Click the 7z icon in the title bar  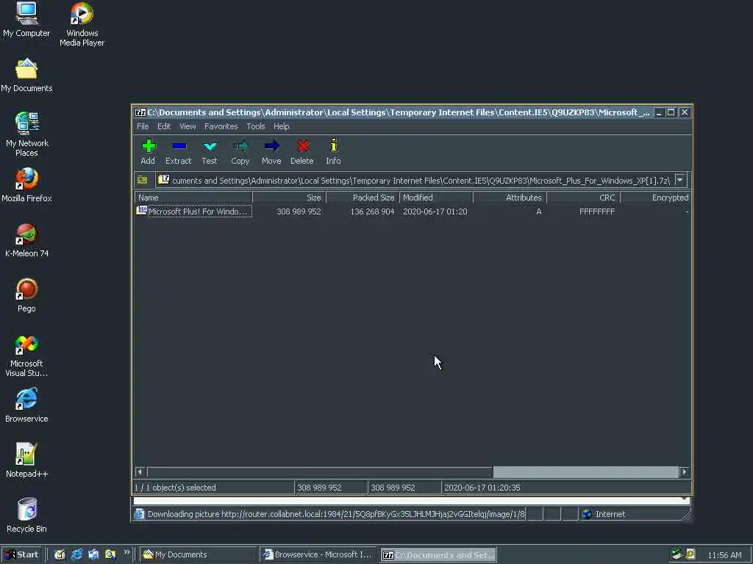click(140, 112)
